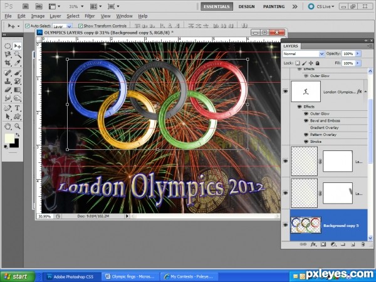Select the Horizontal Type tool
This screenshot has height=282, width=376.
(18, 108)
